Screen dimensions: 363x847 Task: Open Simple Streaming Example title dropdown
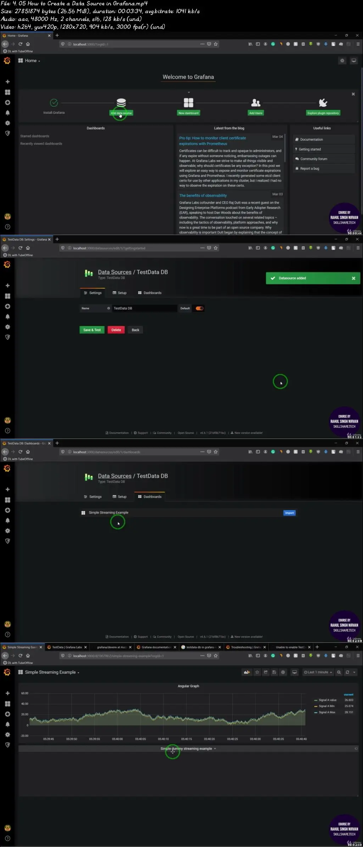coord(49,672)
